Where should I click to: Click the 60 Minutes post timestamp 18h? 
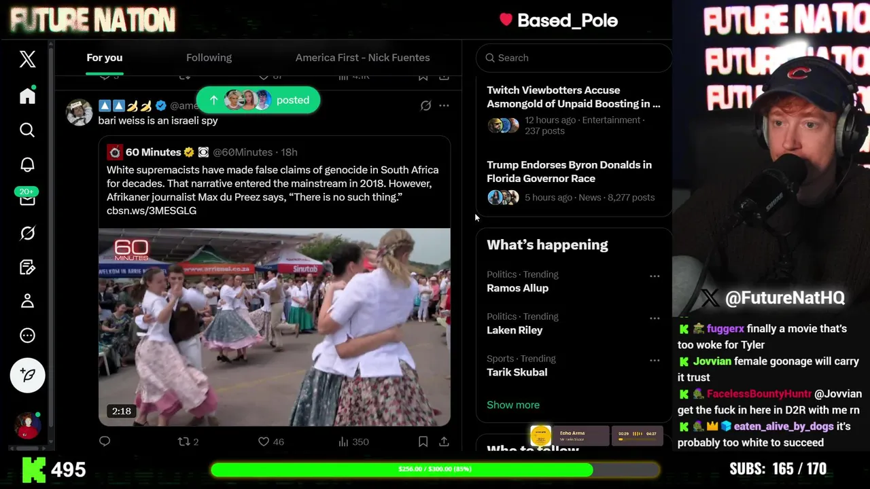(289, 152)
